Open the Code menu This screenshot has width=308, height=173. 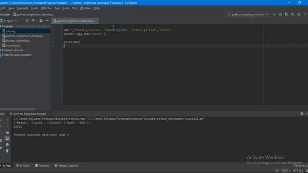35,8
